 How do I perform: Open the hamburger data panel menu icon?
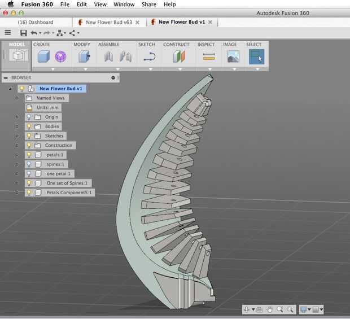click(x=8, y=33)
